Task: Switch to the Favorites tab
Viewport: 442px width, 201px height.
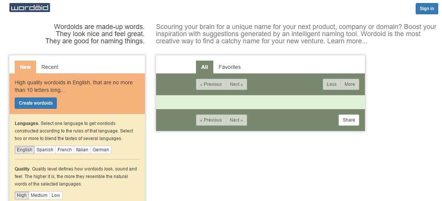Action: [x=229, y=67]
